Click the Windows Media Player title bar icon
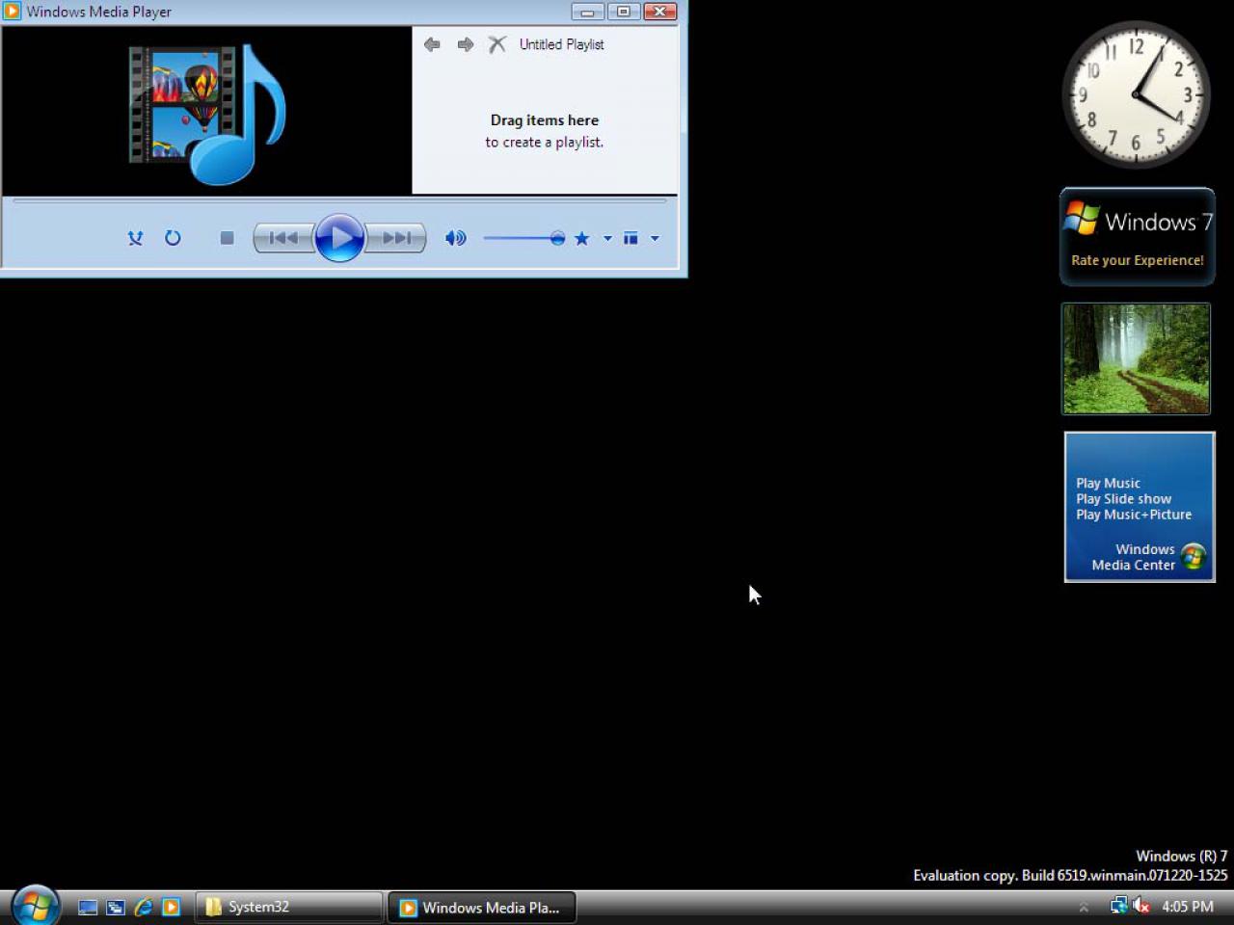Viewport: 1234px width, 925px height. 13,12
